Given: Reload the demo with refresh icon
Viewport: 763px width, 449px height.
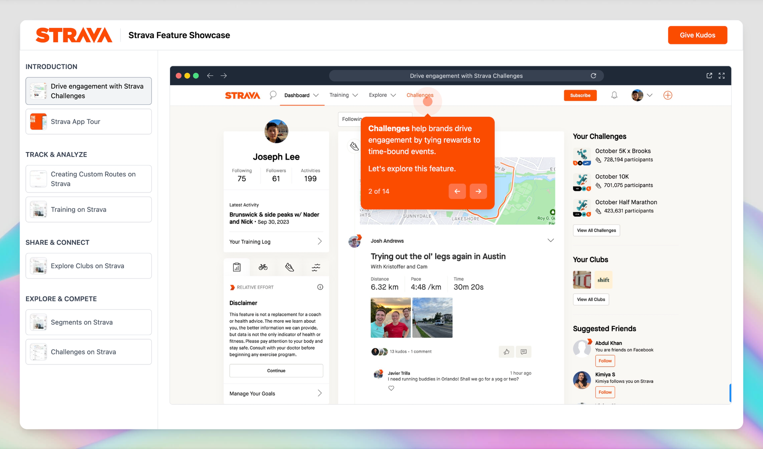Looking at the screenshot, I should coord(593,76).
